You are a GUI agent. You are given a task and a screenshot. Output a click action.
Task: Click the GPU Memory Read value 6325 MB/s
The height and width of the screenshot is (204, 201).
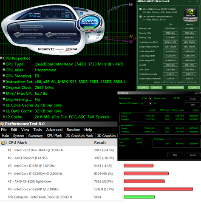pos(170,28)
